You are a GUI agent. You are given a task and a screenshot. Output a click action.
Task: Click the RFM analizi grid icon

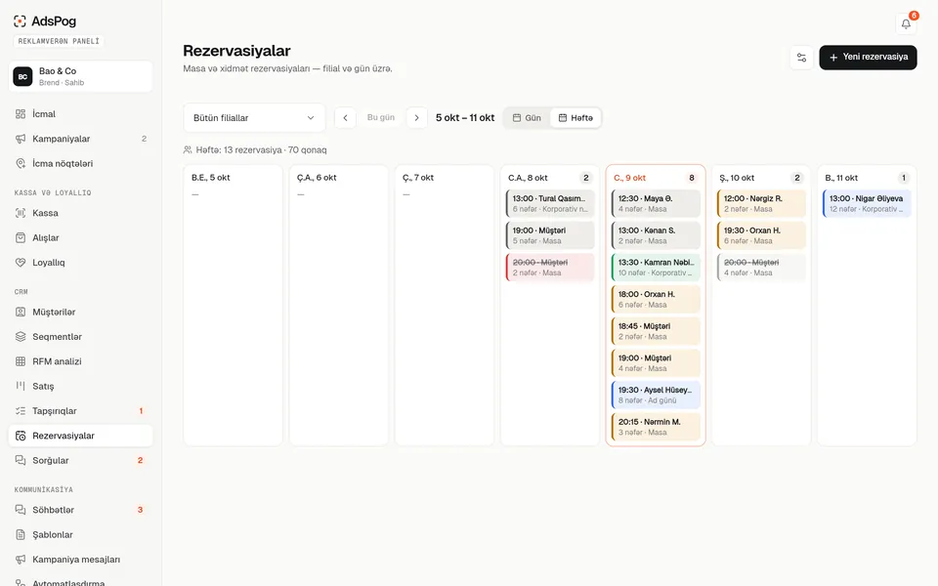[21, 361]
